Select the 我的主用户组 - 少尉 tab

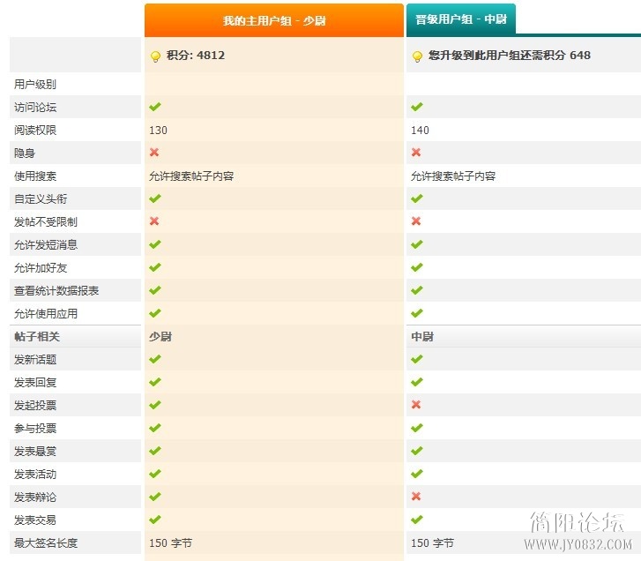[x=274, y=20]
